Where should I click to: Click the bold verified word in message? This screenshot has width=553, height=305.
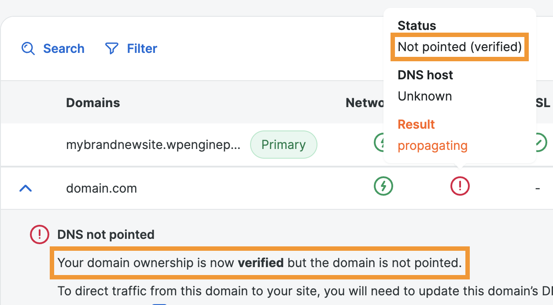click(x=261, y=263)
